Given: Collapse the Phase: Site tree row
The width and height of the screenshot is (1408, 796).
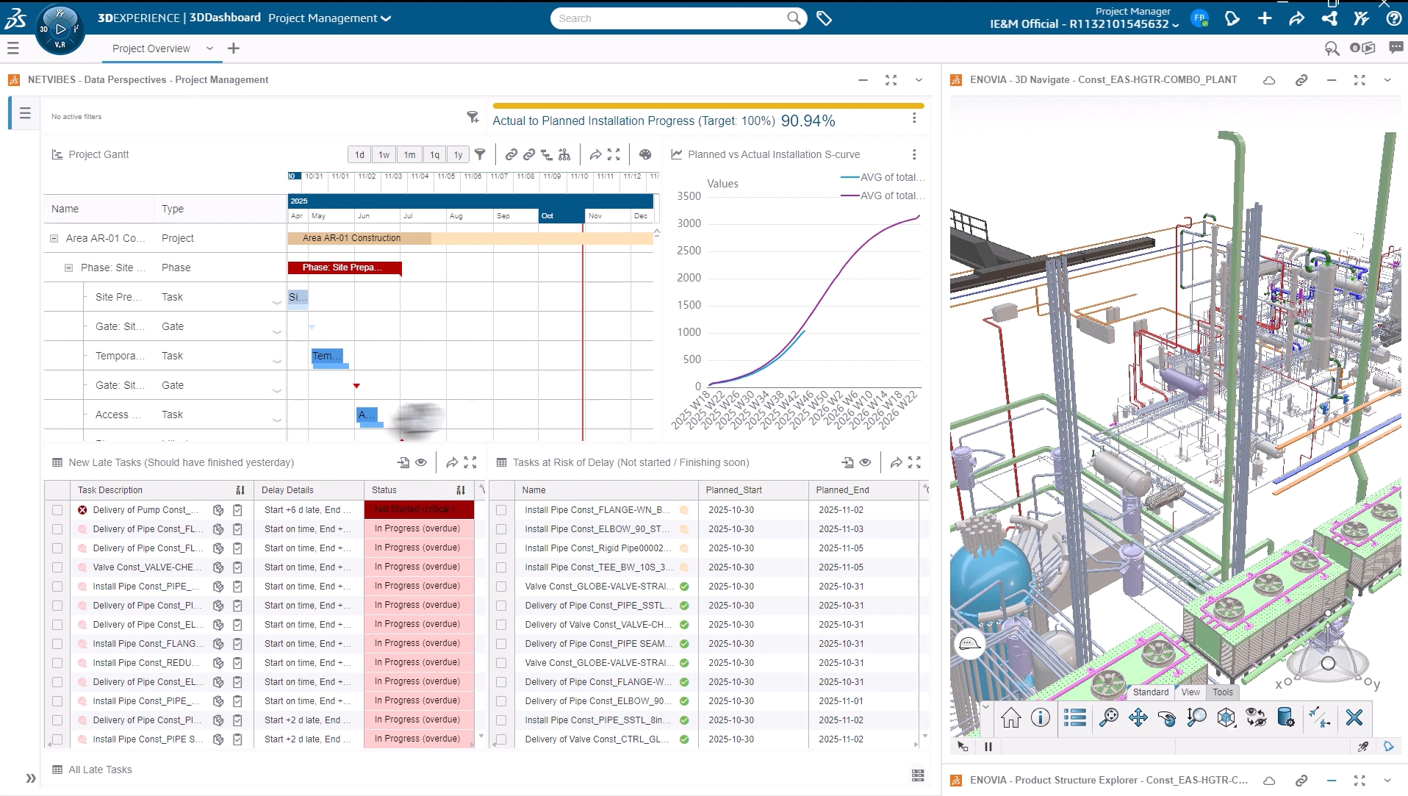Looking at the screenshot, I should pos(68,268).
